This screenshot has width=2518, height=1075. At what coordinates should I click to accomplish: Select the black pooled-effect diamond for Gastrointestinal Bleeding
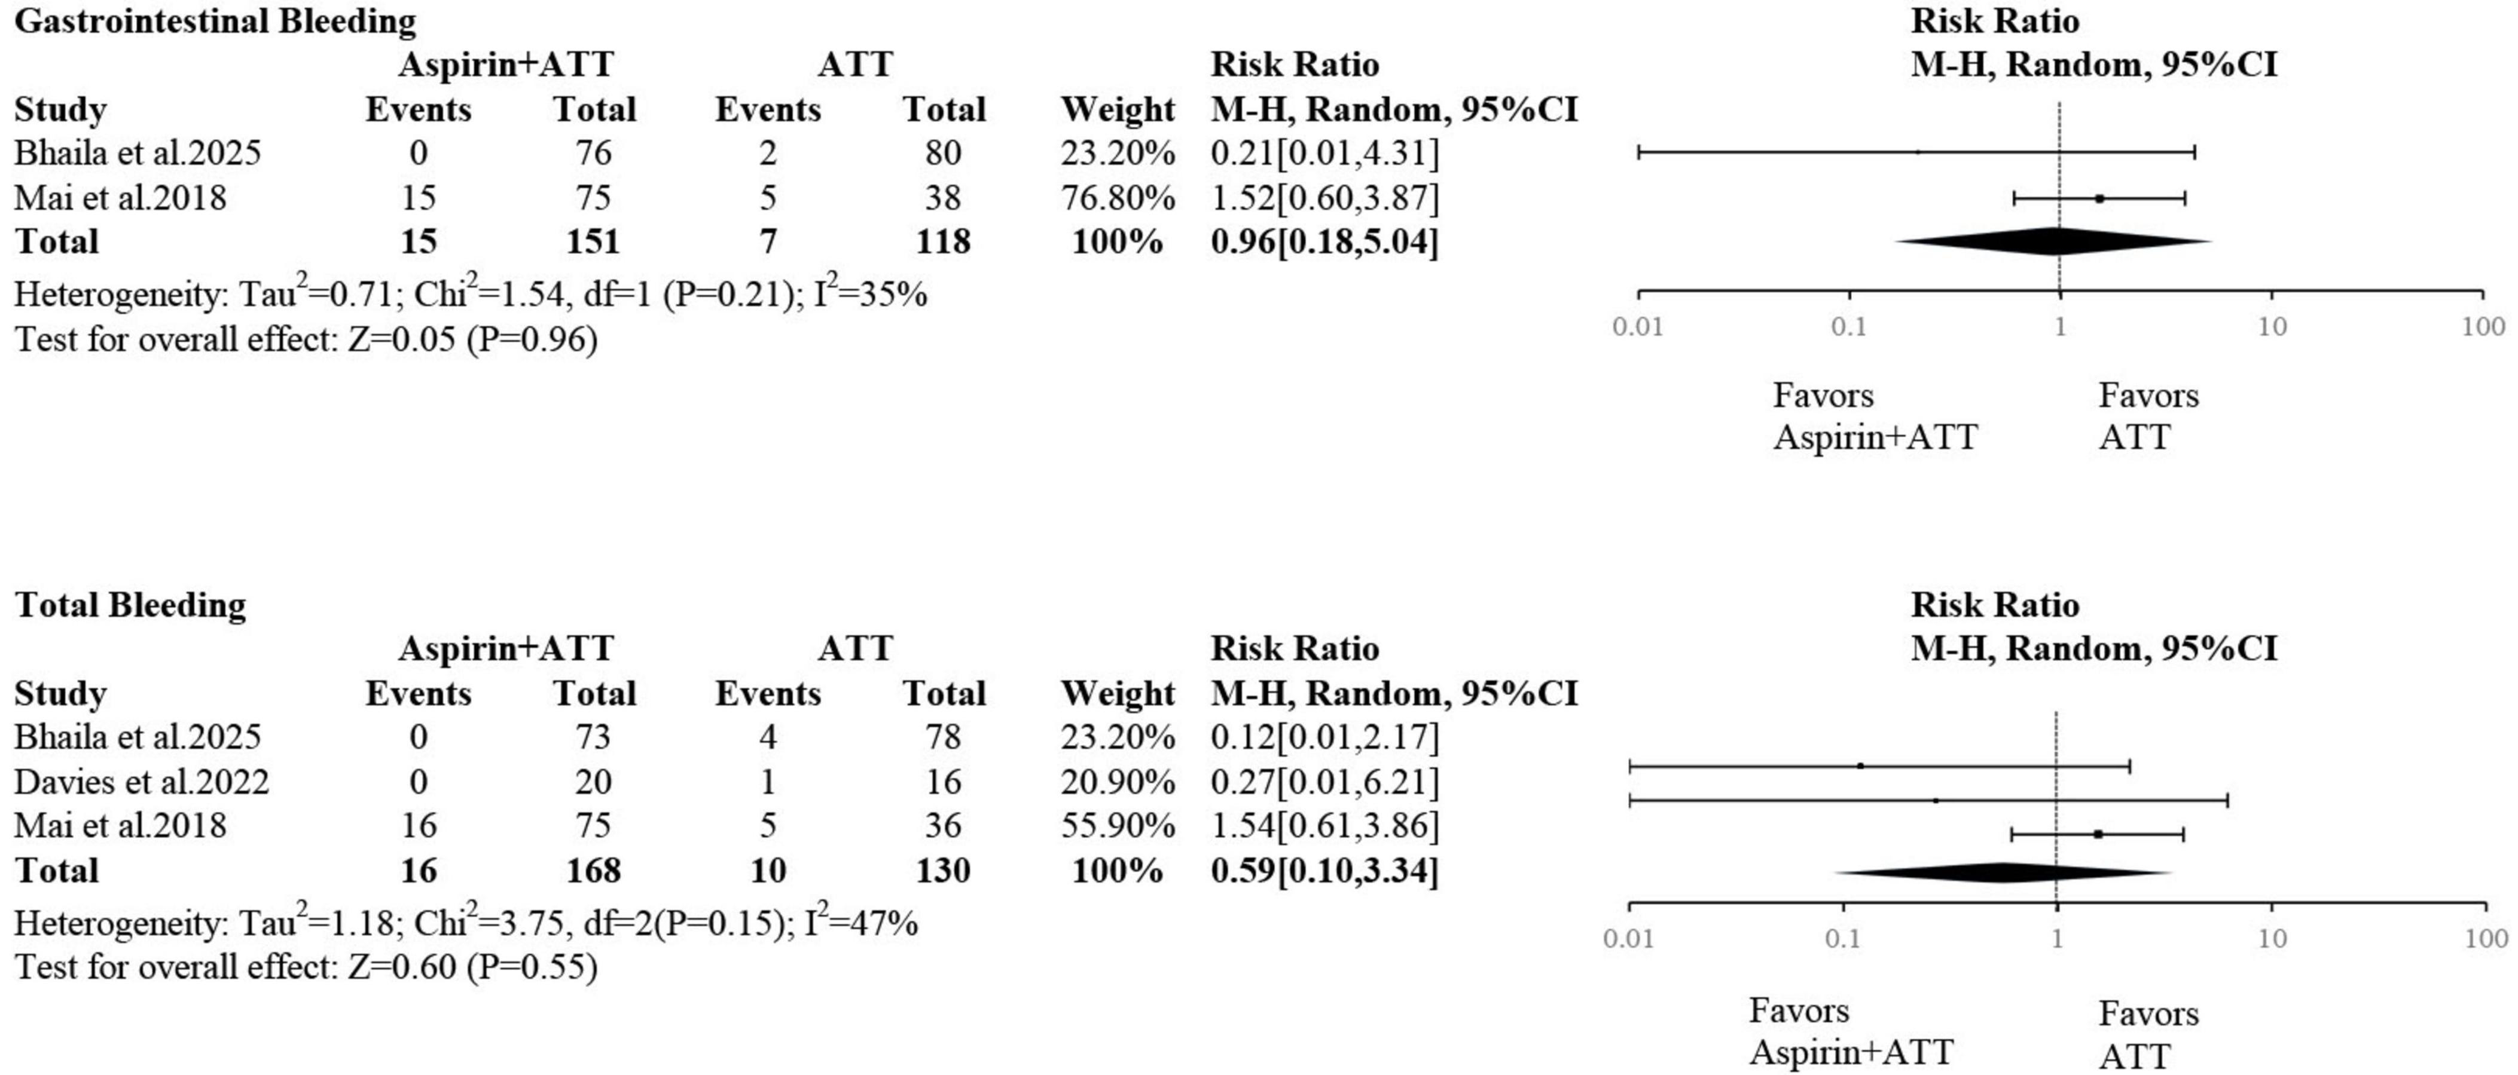[2053, 241]
